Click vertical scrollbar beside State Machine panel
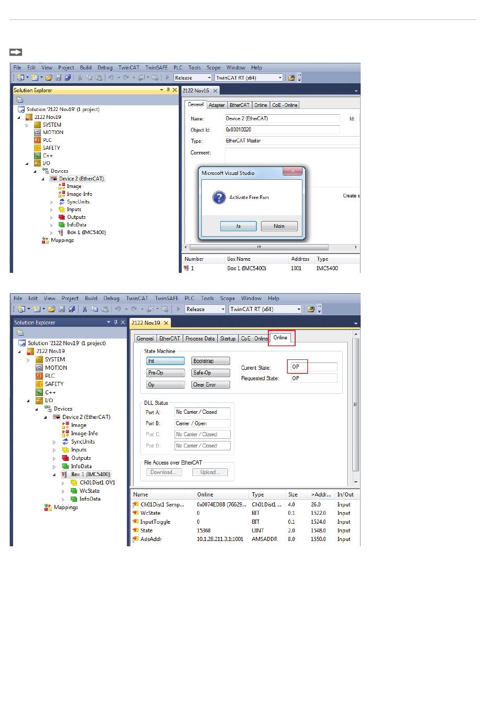This screenshot has height=717, width=498. 356,407
